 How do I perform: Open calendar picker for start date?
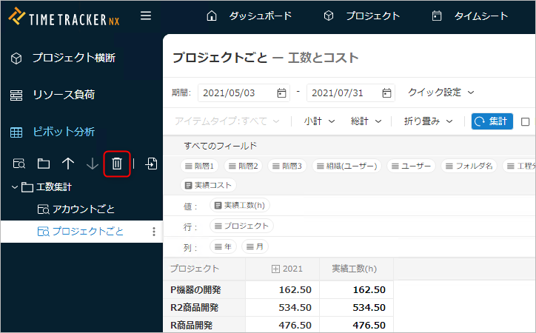[281, 93]
